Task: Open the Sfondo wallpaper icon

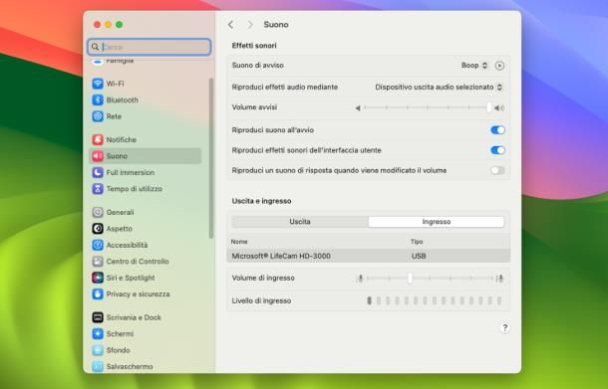Action: point(98,350)
